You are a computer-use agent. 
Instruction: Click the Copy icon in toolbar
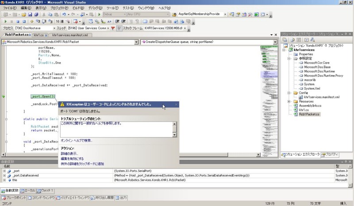[50, 15]
